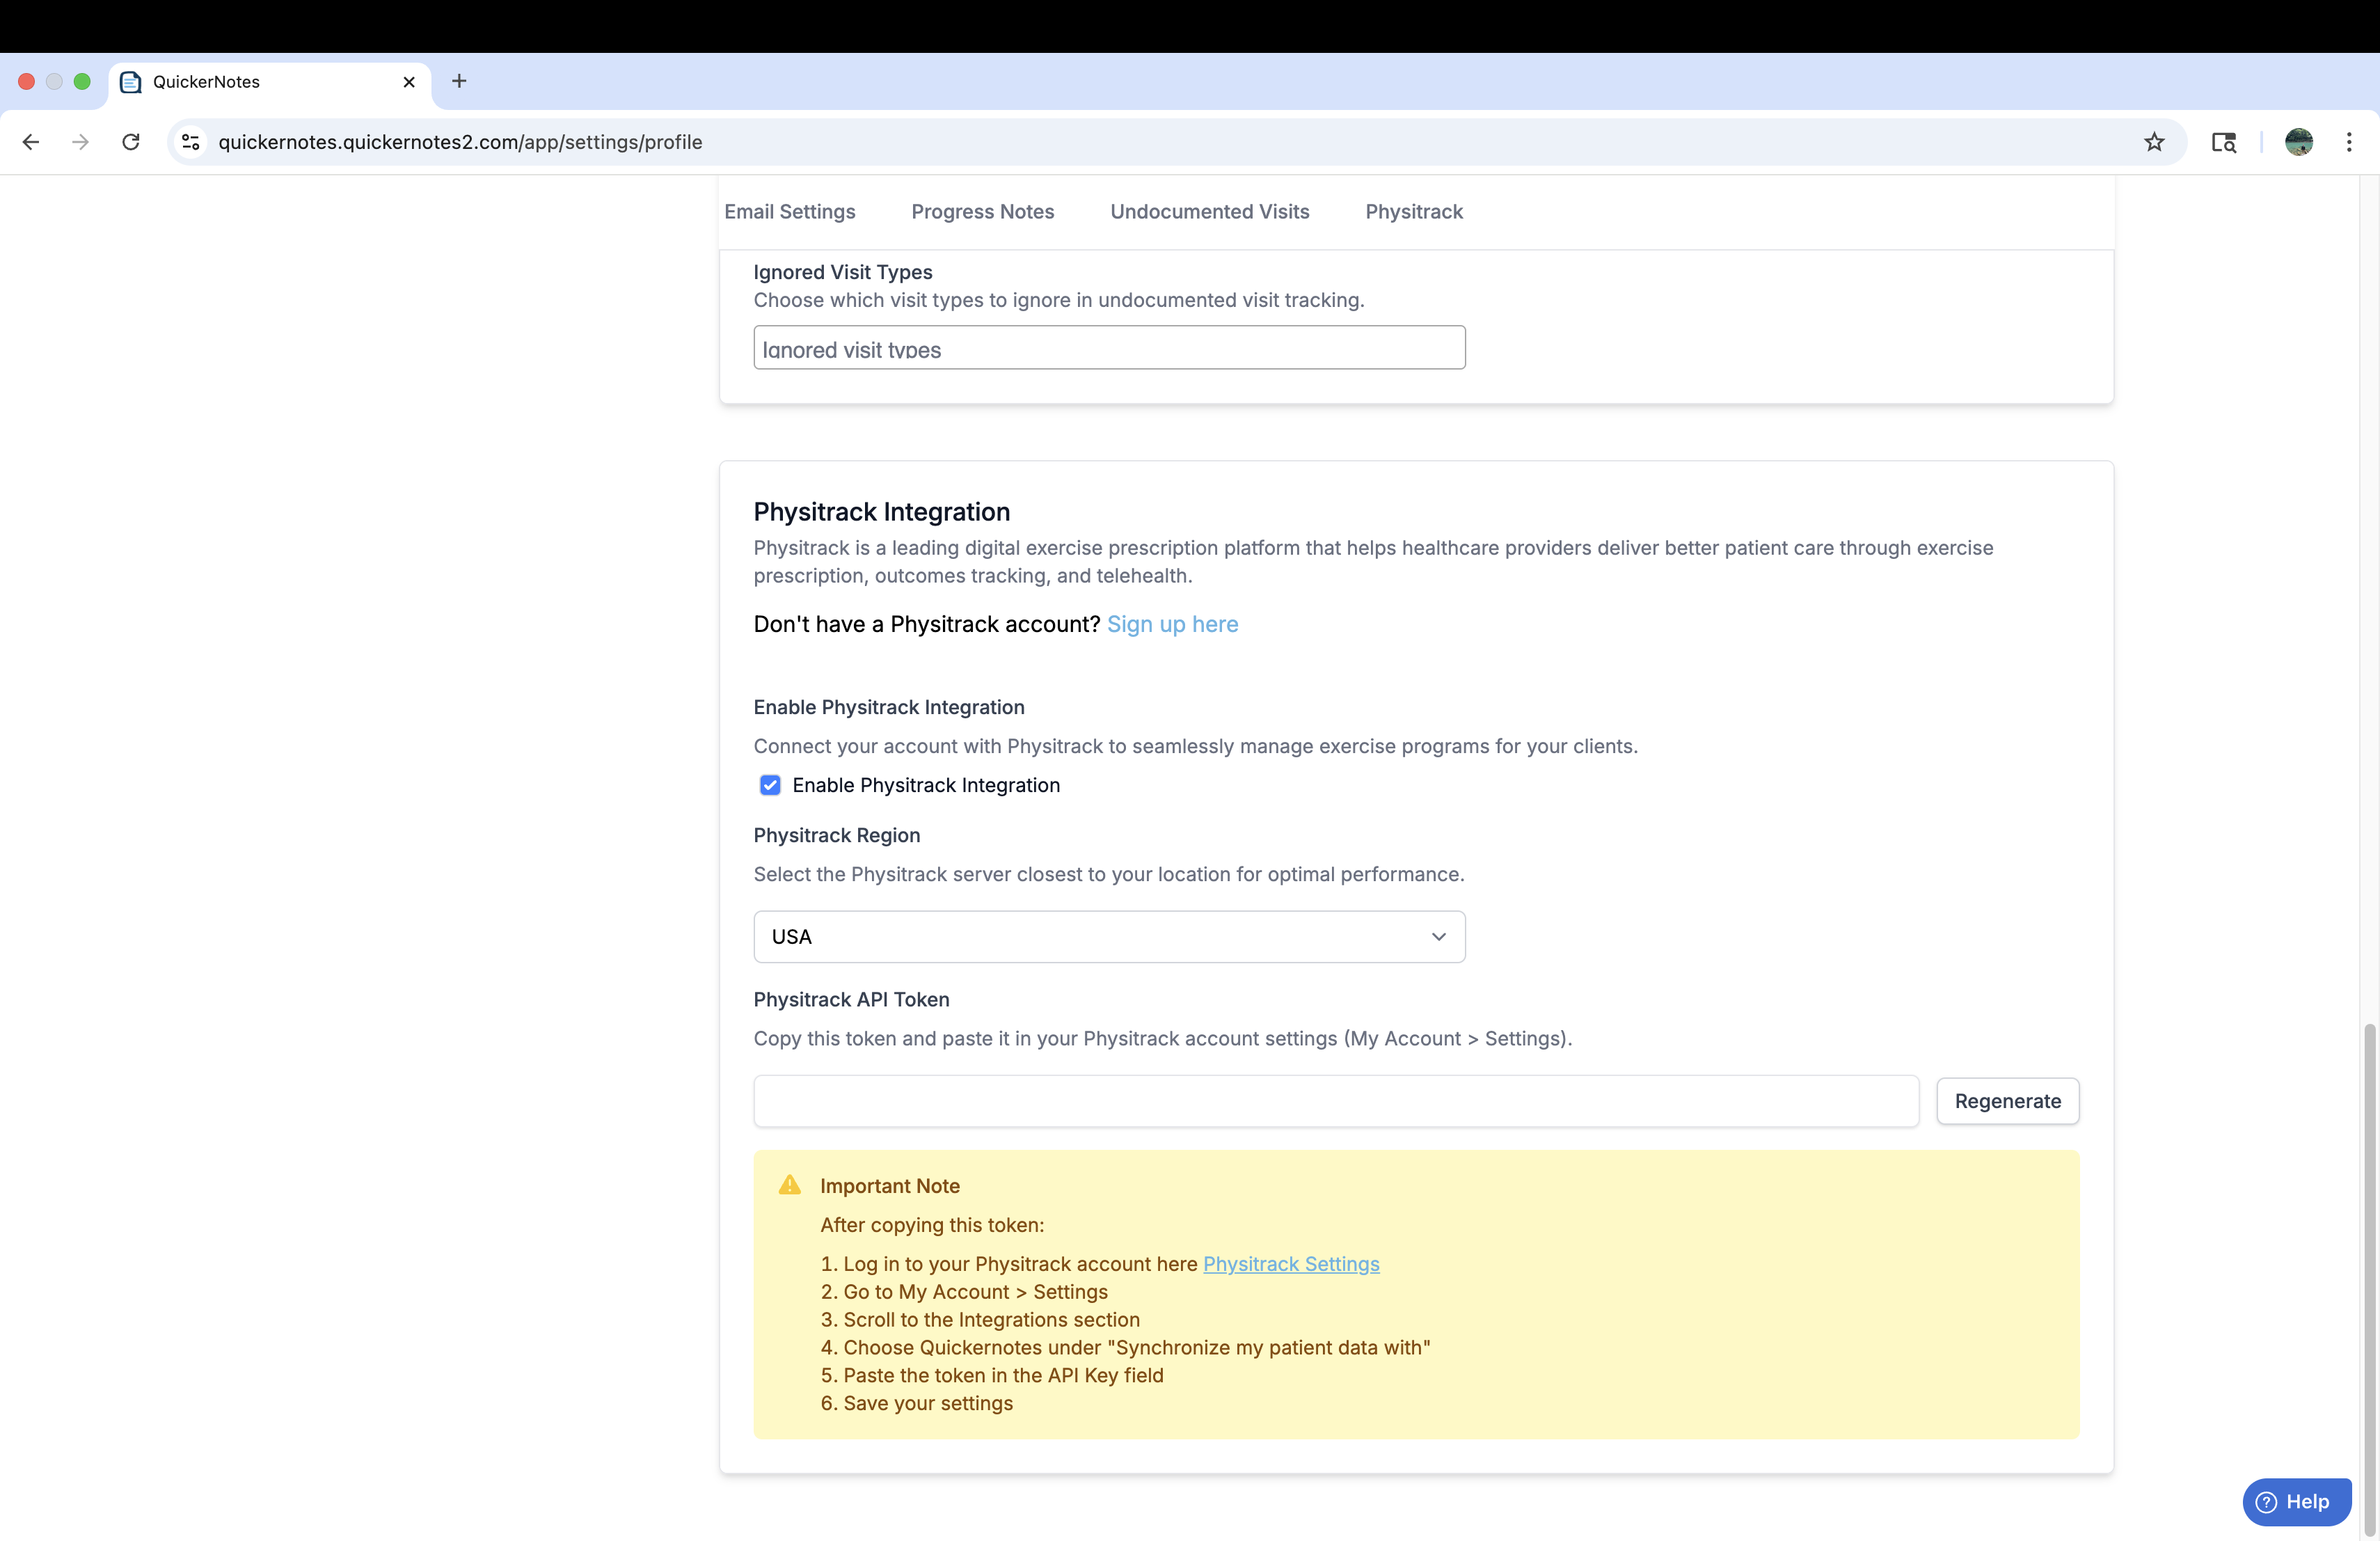Uncheck the Enable Physitrack Integration checkbox

[770, 785]
